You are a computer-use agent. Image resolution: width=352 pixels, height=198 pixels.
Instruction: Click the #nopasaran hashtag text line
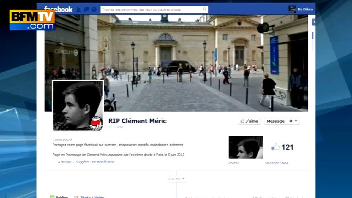tap(118, 145)
